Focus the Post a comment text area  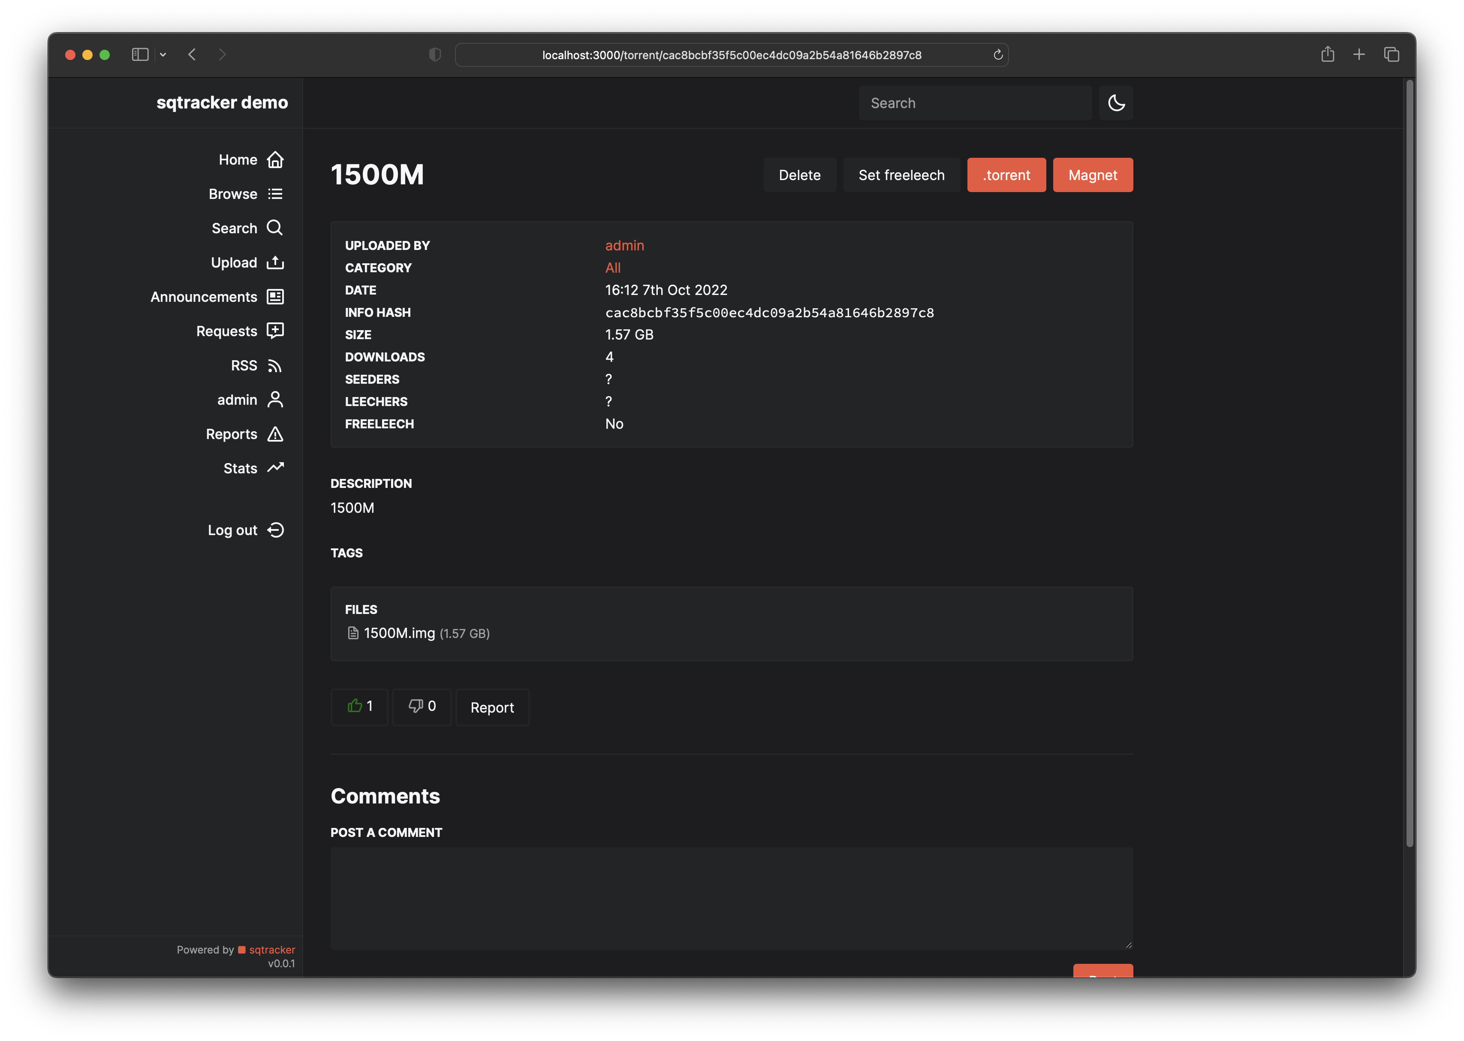(x=731, y=897)
